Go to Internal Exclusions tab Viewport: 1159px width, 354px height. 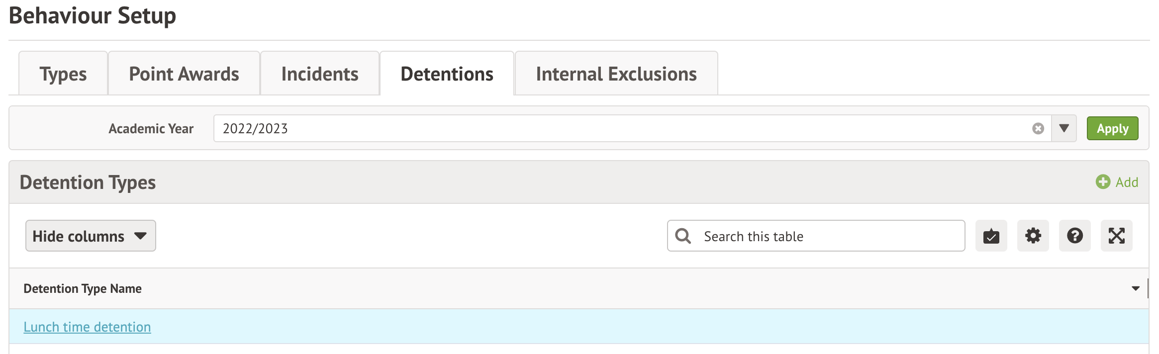pyautogui.click(x=616, y=74)
